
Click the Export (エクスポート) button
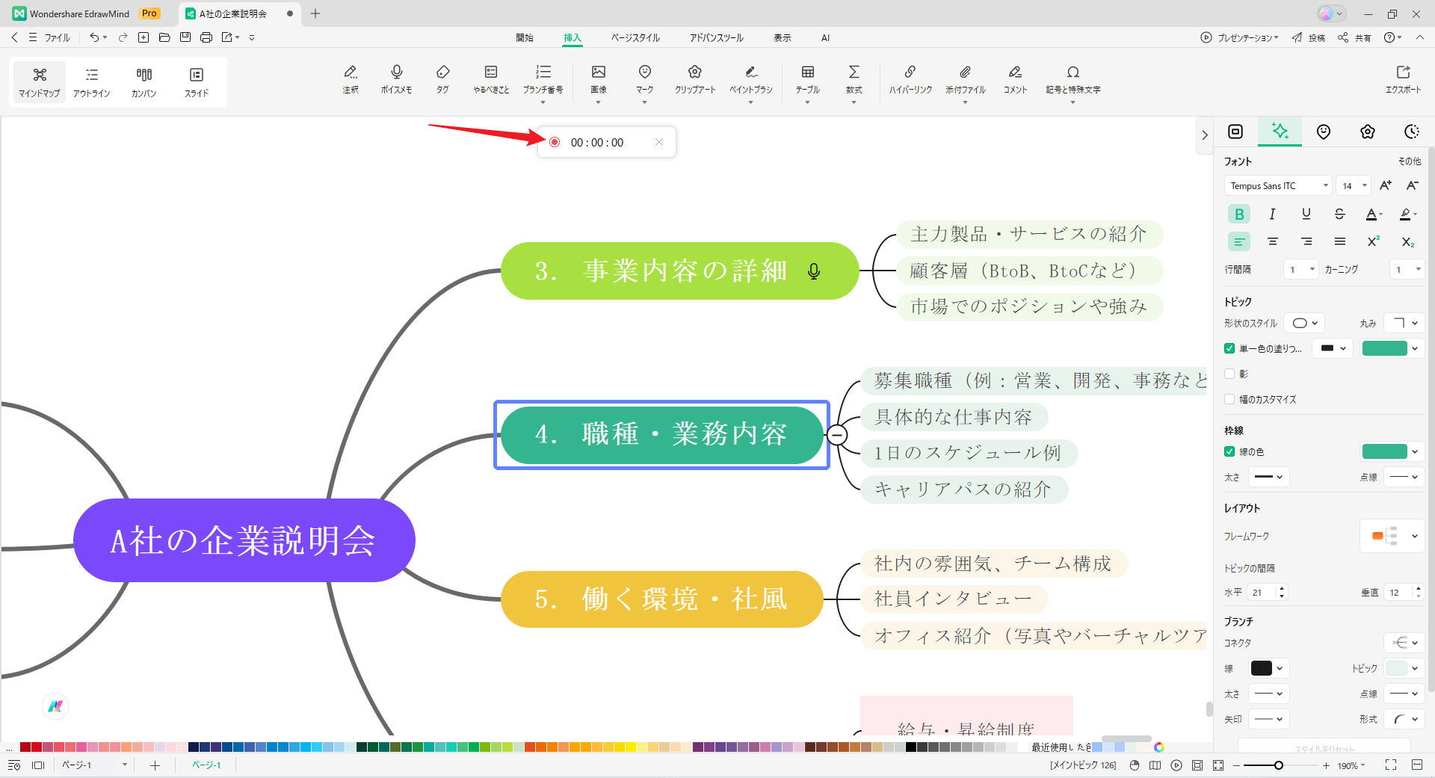tap(1403, 79)
